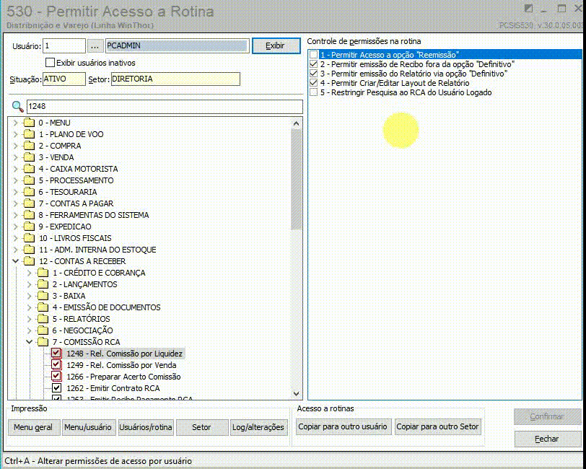Click the folder icon for 3 - BAIXA
The height and width of the screenshot is (469, 586).
click(43, 296)
